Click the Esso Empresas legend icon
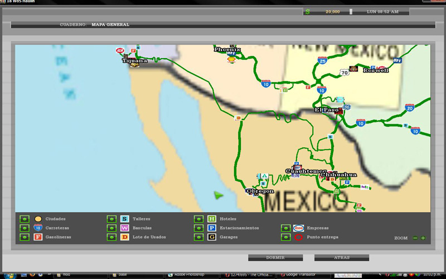446x279 pixels. [299, 228]
